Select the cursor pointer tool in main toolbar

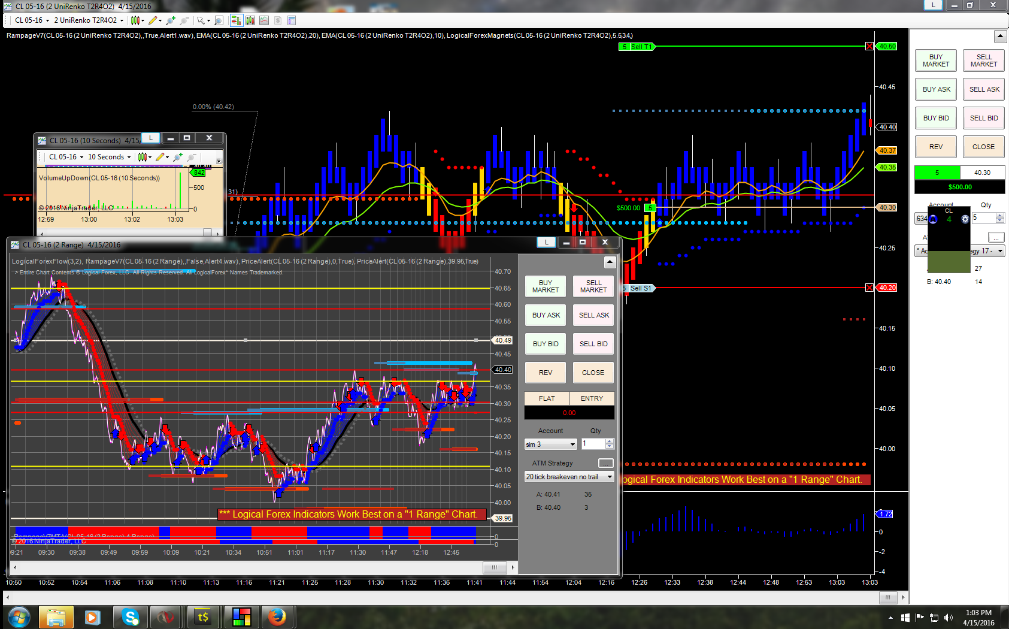(201, 20)
